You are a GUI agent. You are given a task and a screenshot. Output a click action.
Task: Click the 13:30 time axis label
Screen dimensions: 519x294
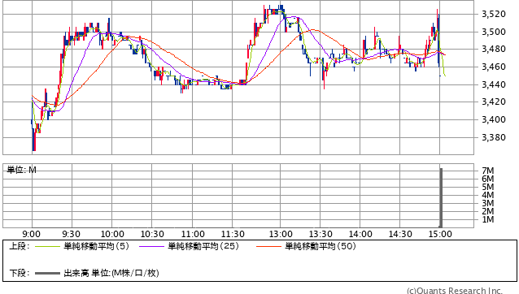tap(321, 234)
